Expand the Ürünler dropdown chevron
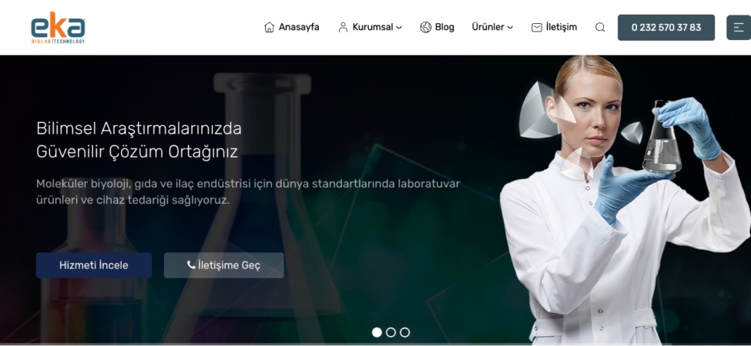751x346 pixels. point(510,28)
